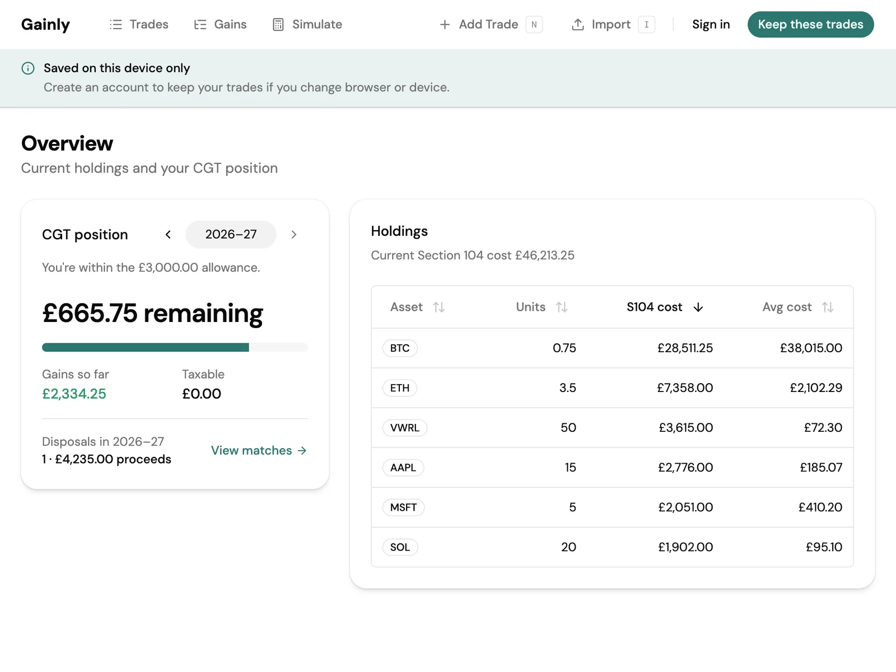Open the View matches link
The width and height of the screenshot is (896, 672).
[259, 451]
